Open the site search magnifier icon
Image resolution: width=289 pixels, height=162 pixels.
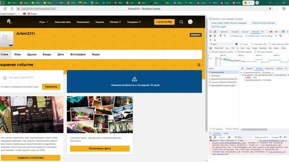click(x=181, y=22)
